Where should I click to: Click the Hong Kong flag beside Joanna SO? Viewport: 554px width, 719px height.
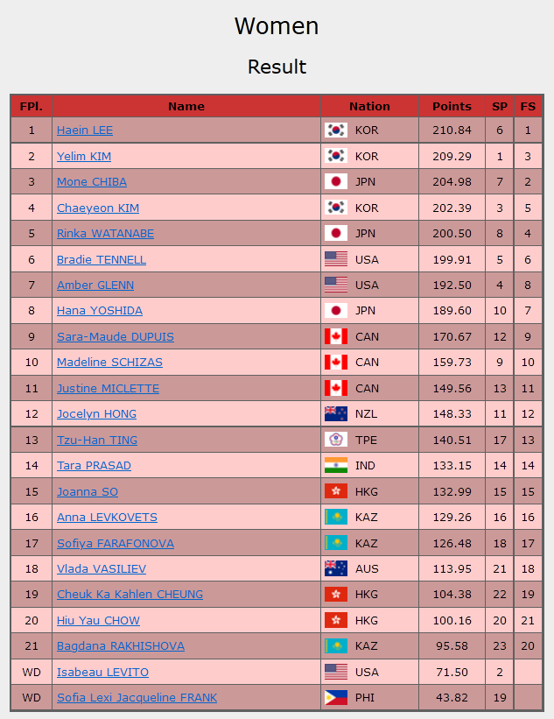pyautogui.click(x=335, y=491)
